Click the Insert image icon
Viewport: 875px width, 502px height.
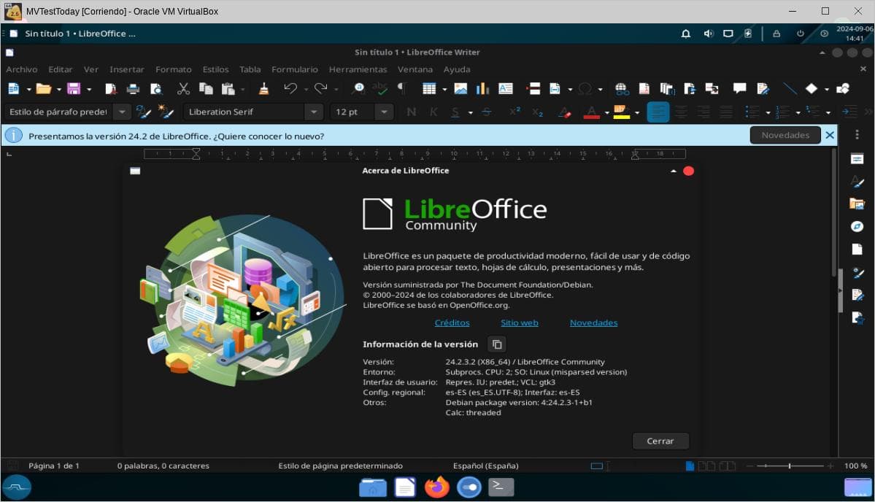460,89
